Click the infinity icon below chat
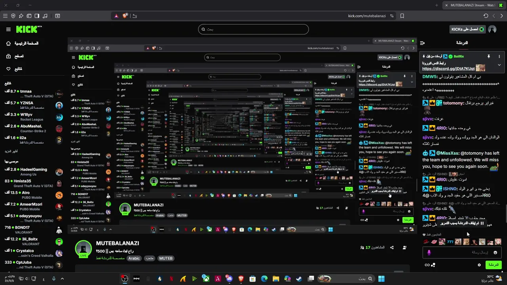507x285 pixels. pyautogui.click(x=427, y=265)
